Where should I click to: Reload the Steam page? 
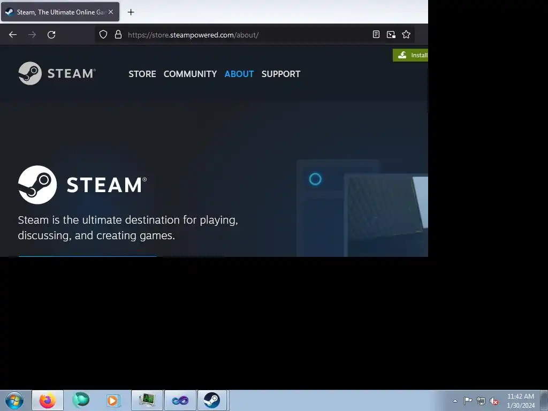(x=51, y=35)
